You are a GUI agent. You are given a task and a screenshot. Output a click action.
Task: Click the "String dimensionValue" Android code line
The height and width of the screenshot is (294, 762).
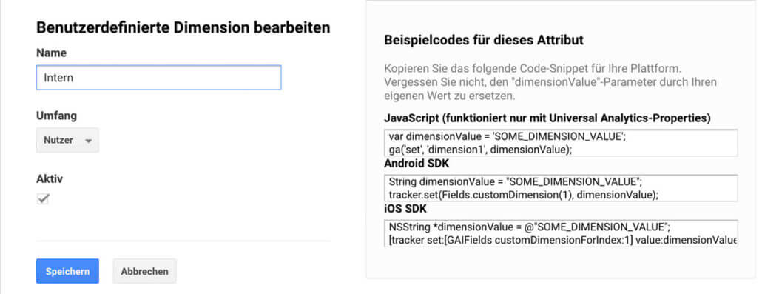tap(516, 182)
